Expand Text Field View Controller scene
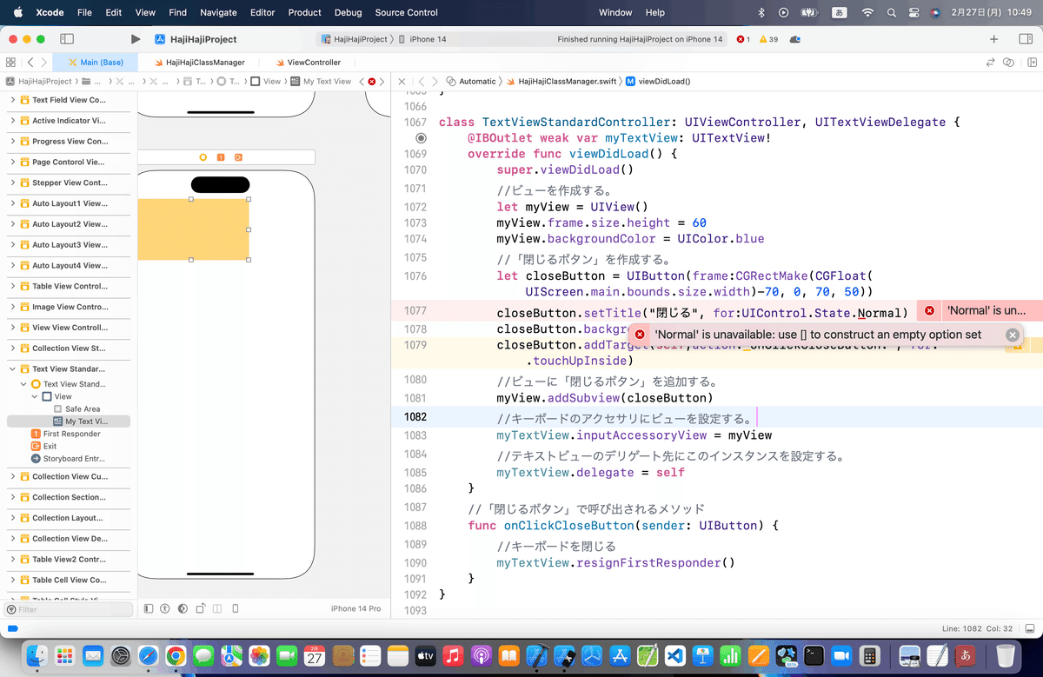The height and width of the screenshot is (677, 1043). click(x=13, y=100)
